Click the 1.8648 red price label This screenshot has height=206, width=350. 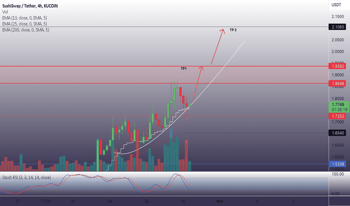[x=337, y=84]
